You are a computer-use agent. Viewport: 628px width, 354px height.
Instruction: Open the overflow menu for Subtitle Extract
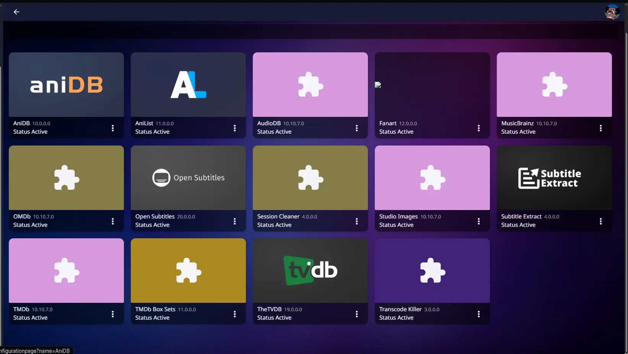(600, 221)
